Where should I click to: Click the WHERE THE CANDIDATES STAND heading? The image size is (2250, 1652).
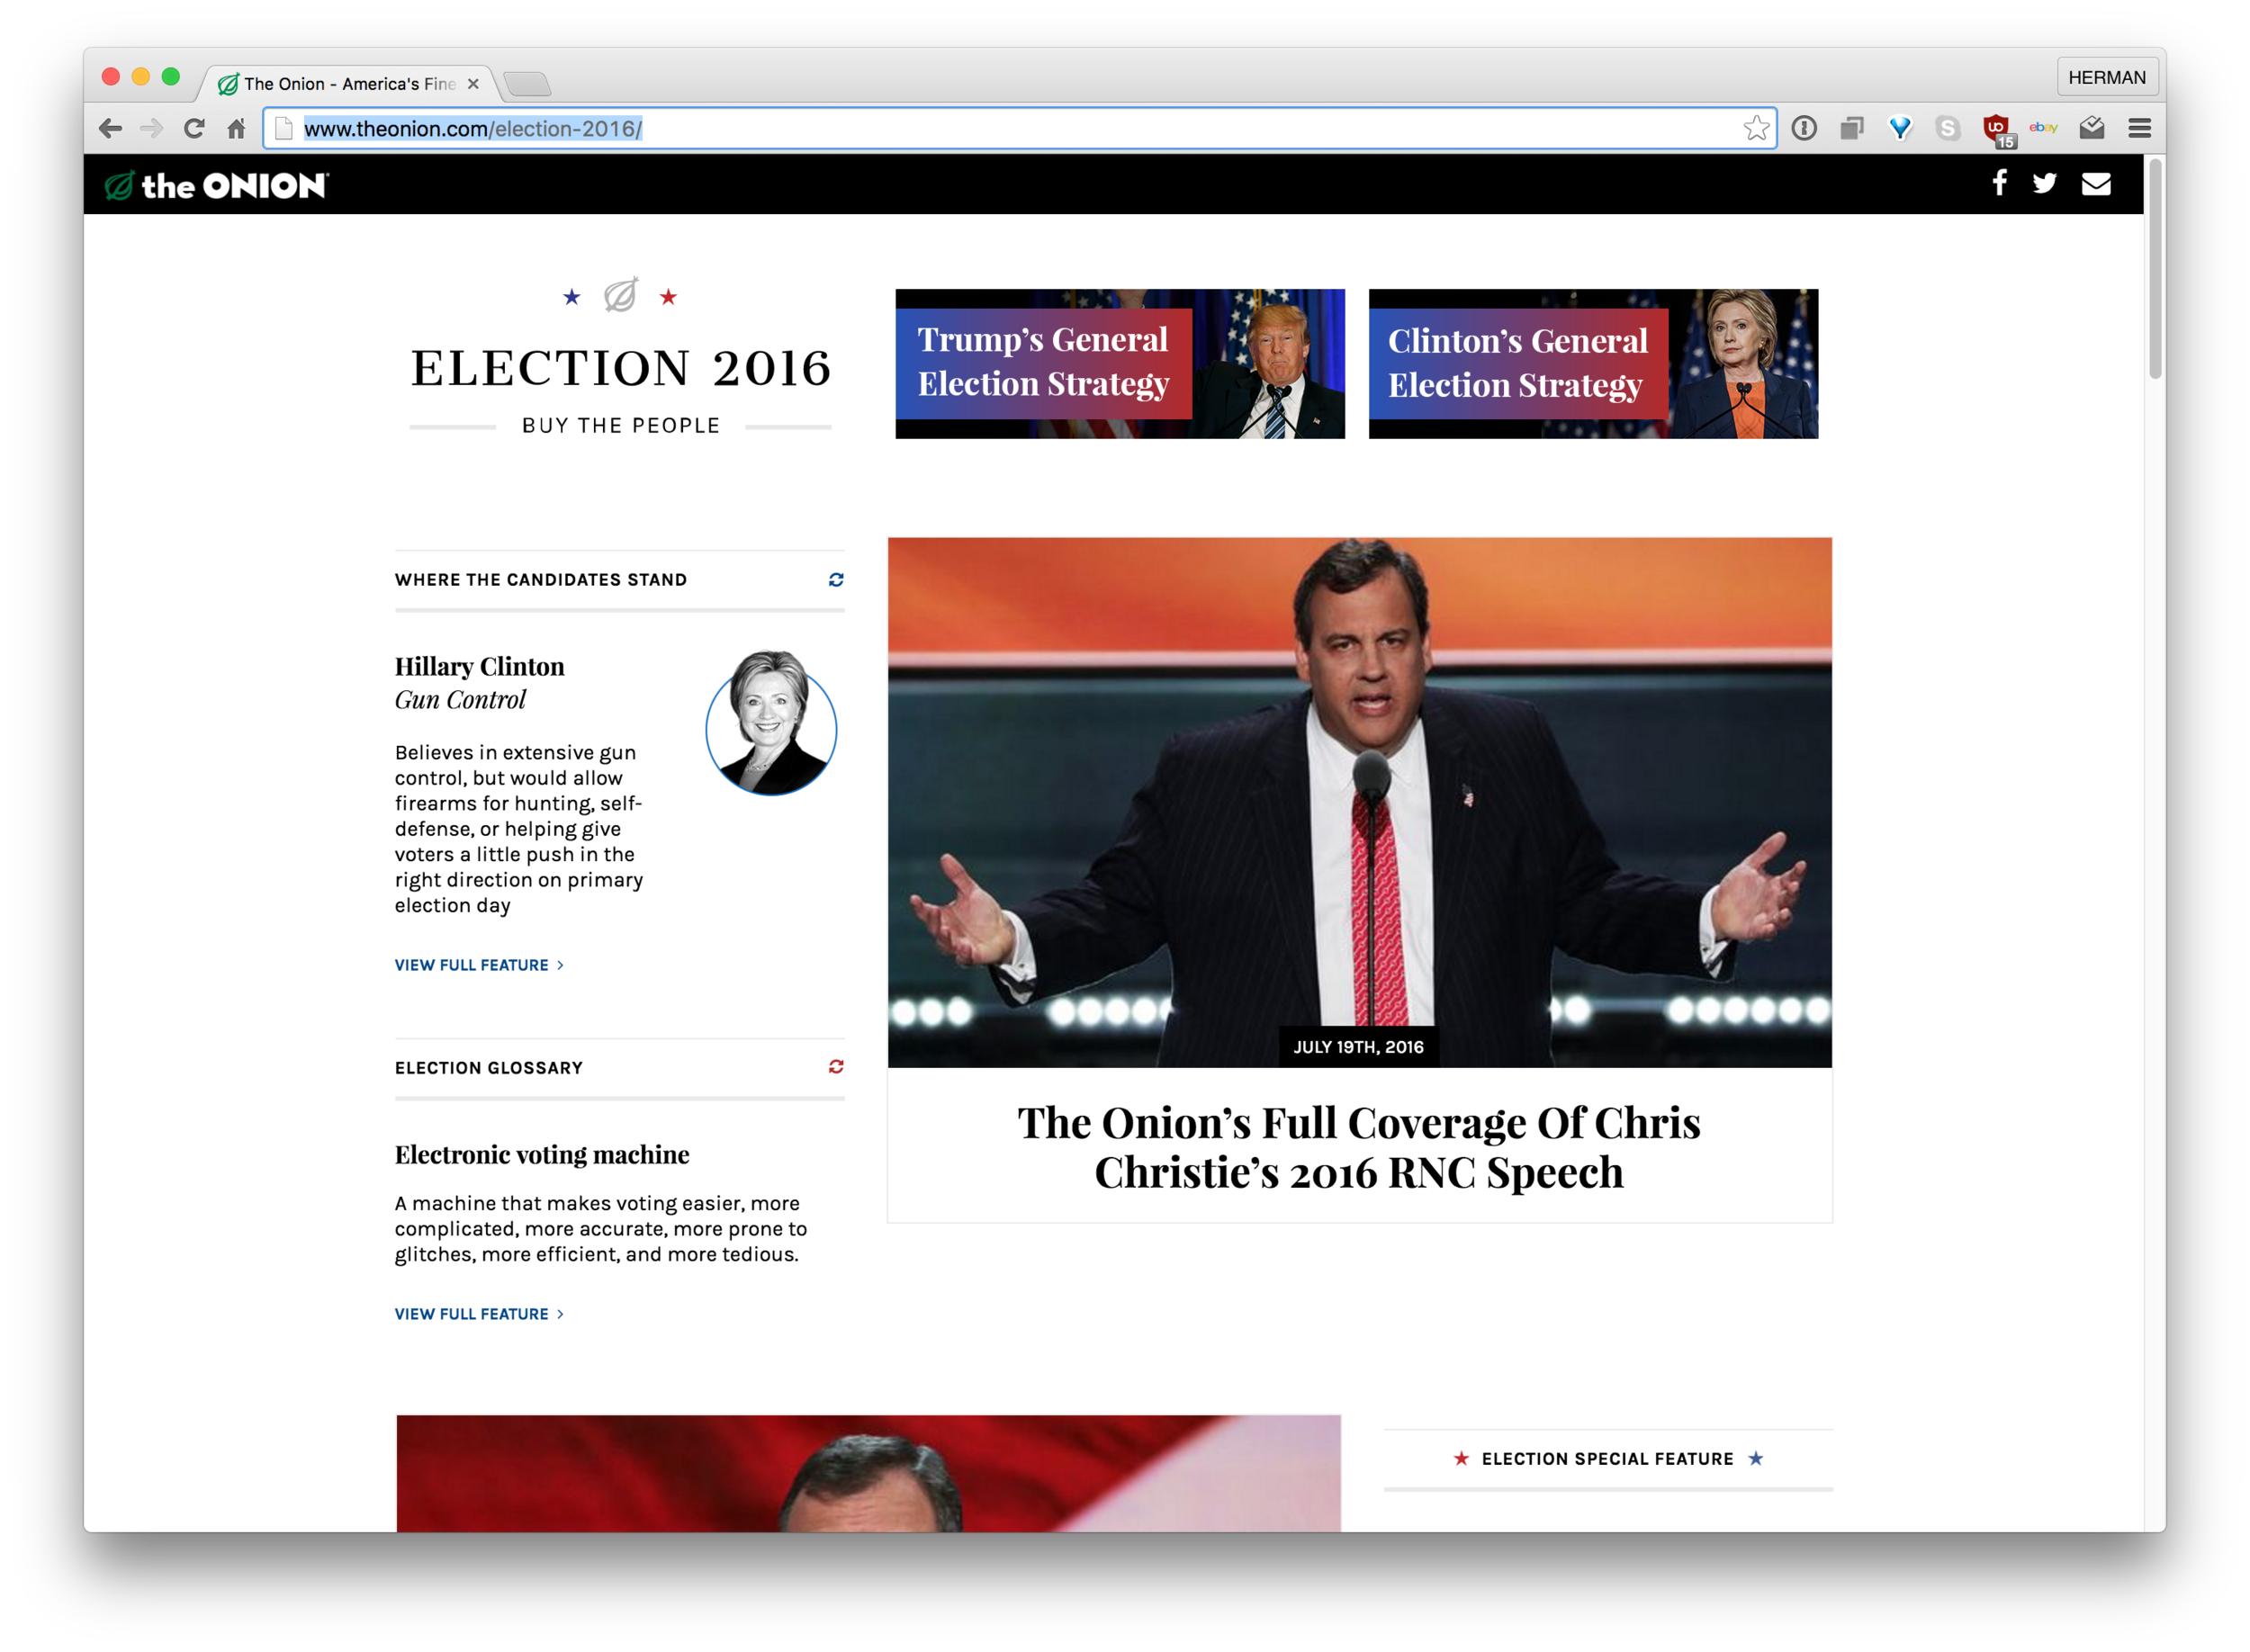point(541,580)
